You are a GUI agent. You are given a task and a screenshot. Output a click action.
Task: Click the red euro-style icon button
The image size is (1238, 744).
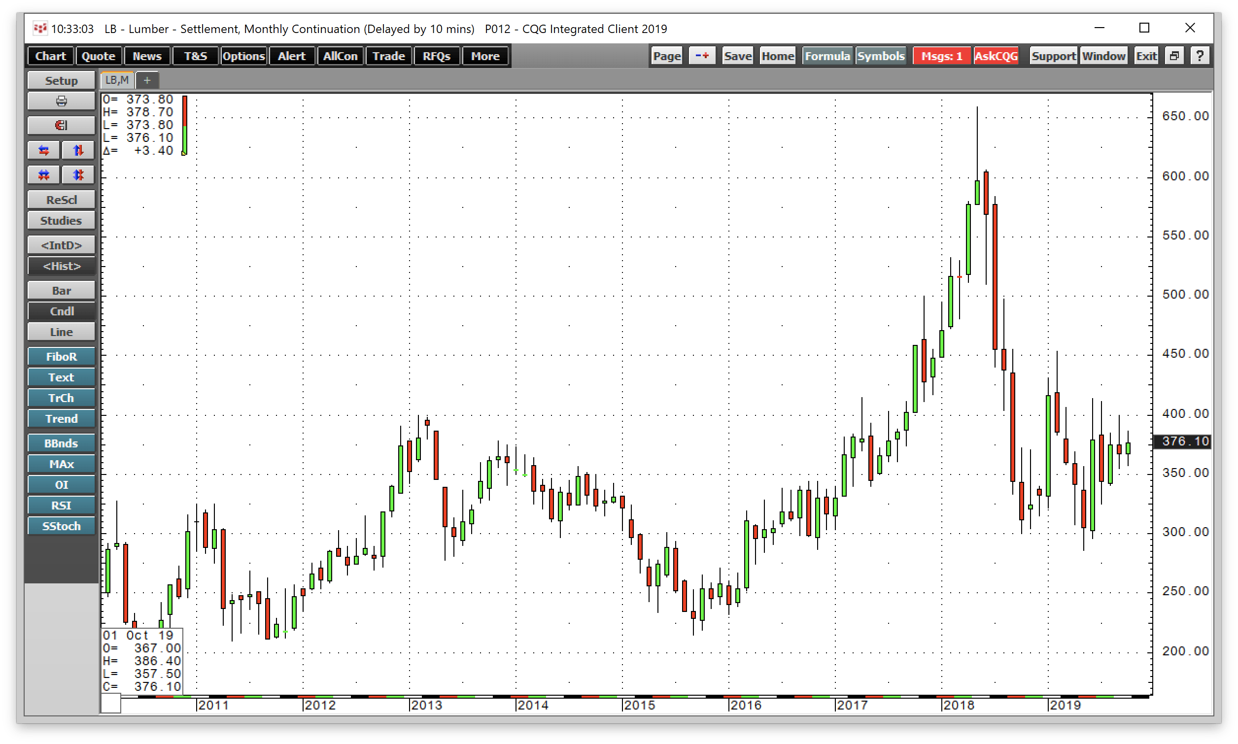coord(61,125)
